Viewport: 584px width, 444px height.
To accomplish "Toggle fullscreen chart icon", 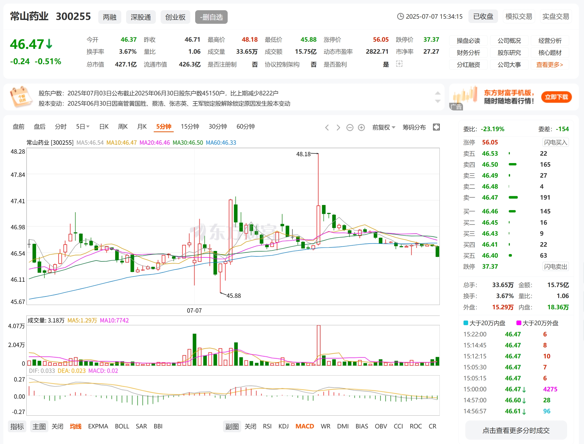I will (436, 127).
